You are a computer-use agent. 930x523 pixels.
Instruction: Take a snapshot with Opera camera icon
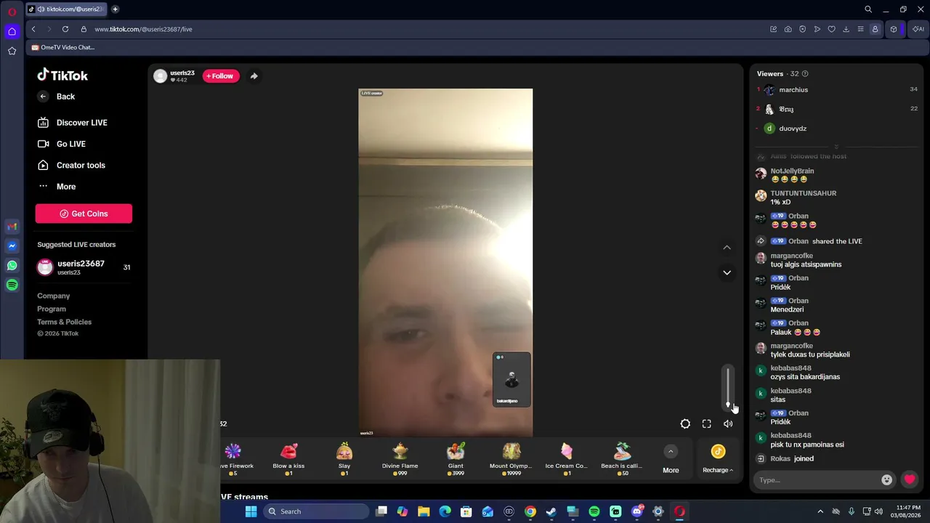788,29
